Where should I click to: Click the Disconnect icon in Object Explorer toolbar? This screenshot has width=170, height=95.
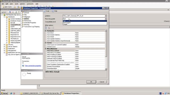[x=10, y=12]
